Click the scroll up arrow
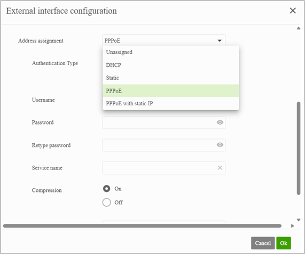Image resolution: width=305 pixels, height=254 pixels. pos(299,28)
